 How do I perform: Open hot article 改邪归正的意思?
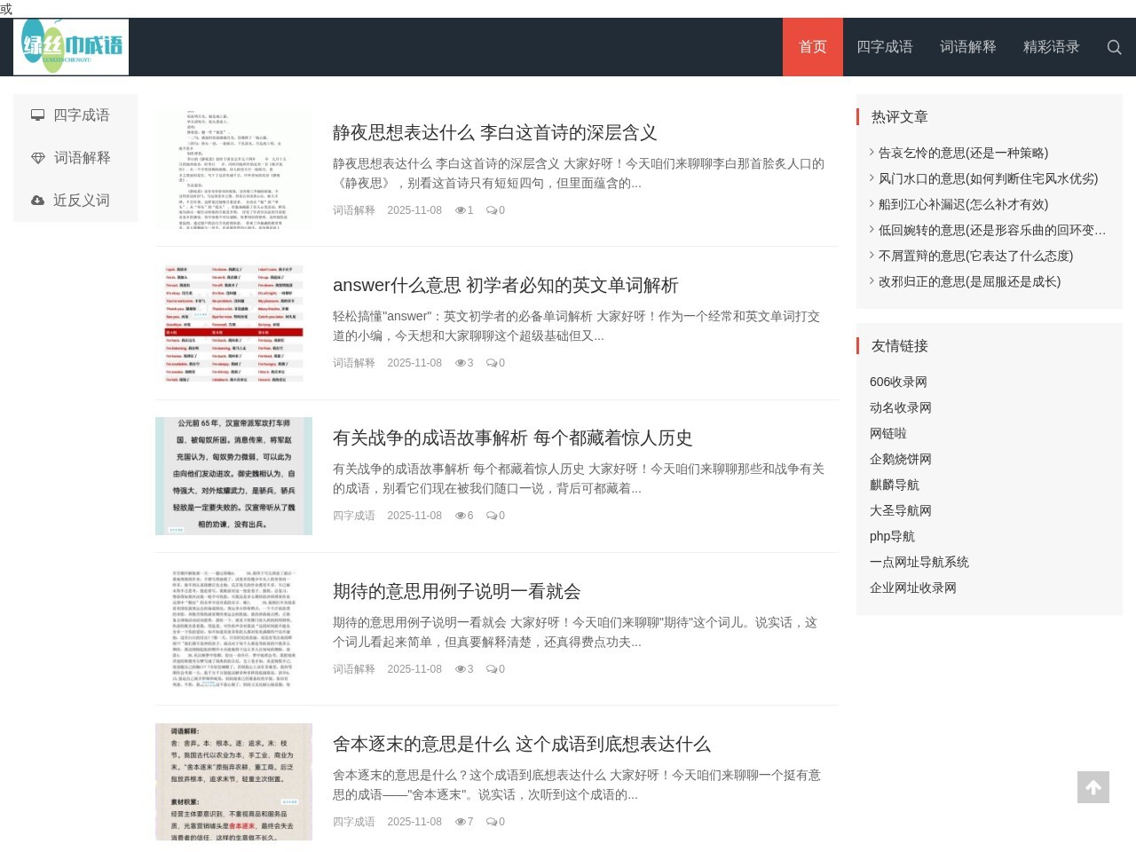click(969, 282)
